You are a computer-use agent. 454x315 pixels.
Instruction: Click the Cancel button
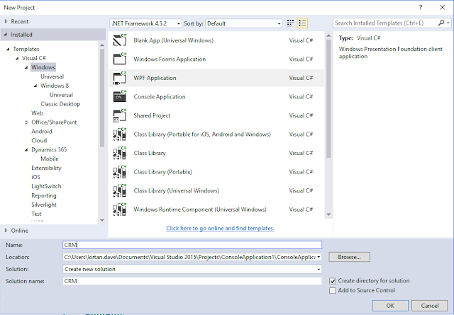coord(430,306)
